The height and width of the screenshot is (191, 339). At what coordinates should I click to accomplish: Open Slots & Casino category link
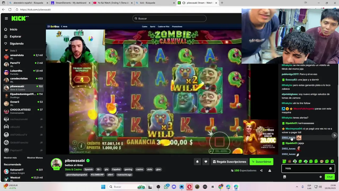tap(73, 169)
